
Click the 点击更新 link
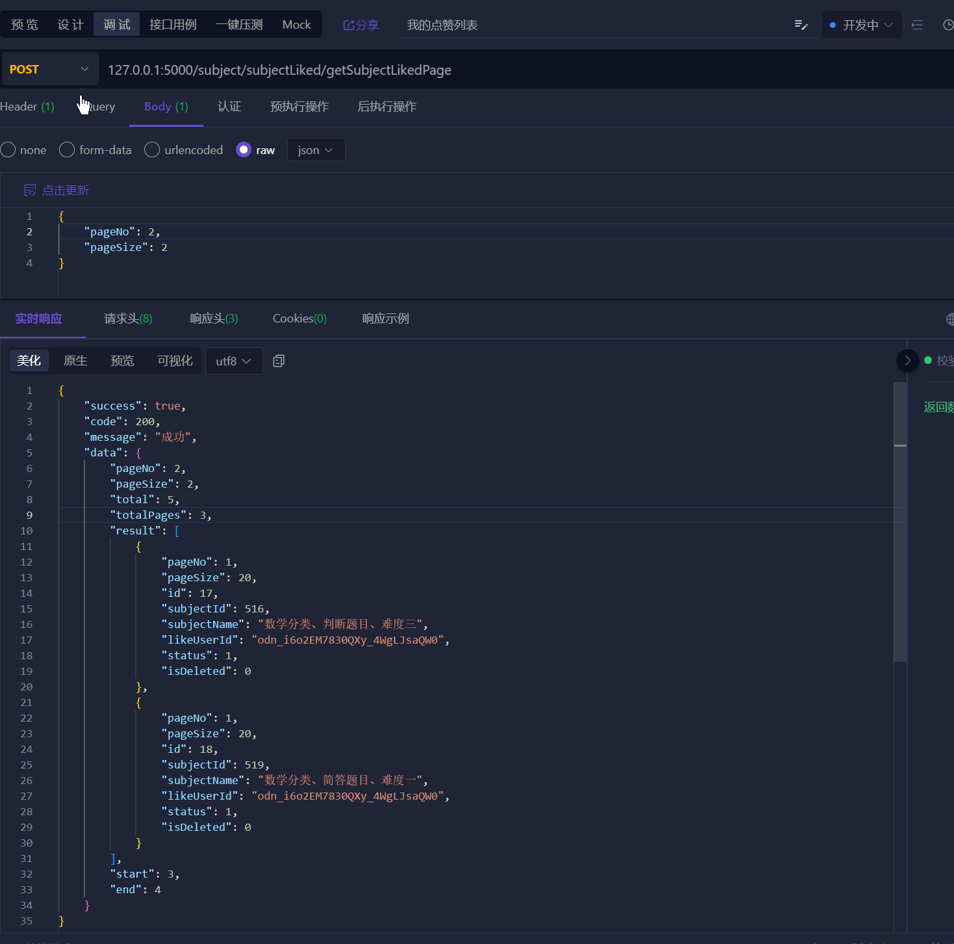66,190
